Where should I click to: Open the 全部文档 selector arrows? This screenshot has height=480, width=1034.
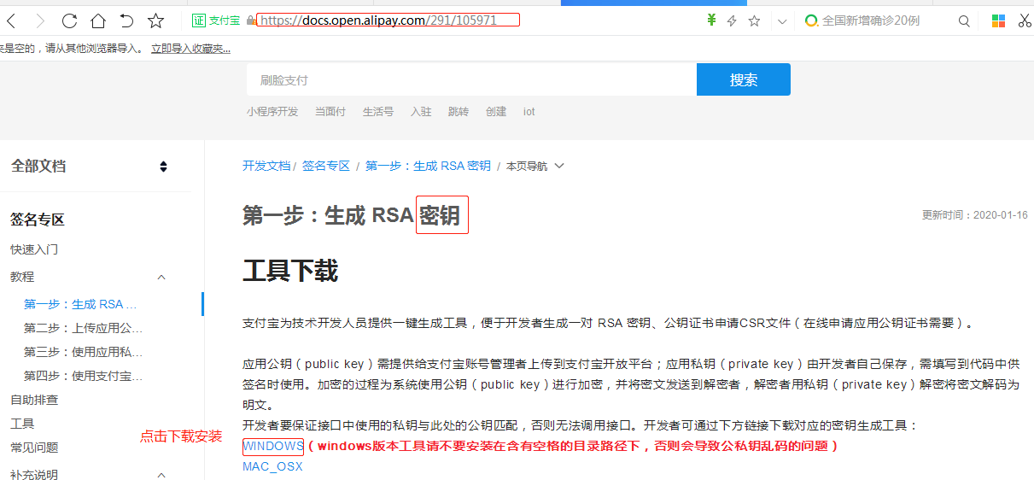click(x=163, y=167)
